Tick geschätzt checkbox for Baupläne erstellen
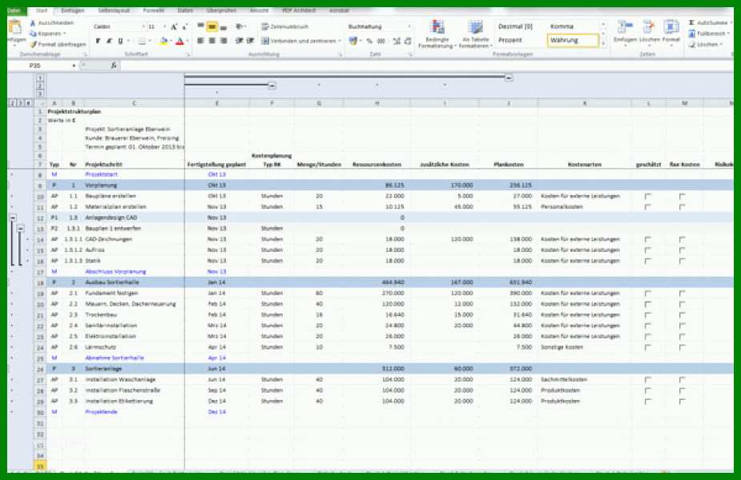Screen dimensions: 741x480 [648, 196]
